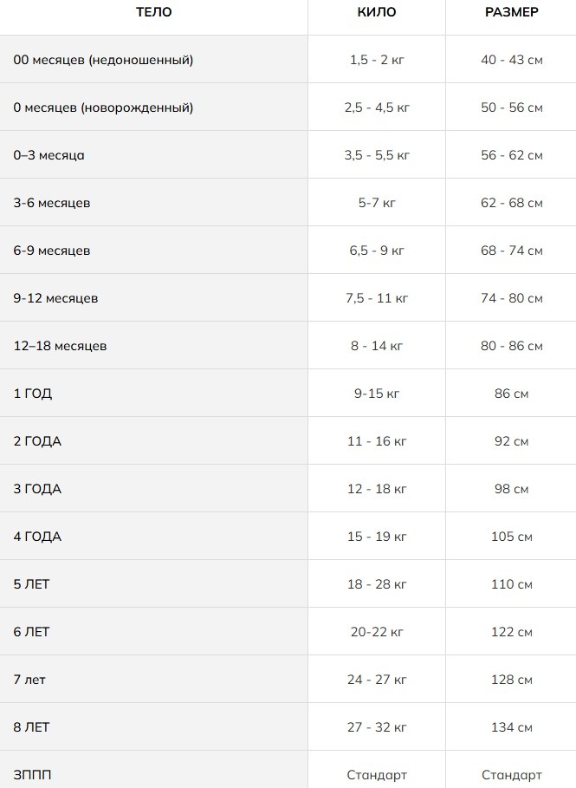The width and height of the screenshot is (576, 788).
Task: Click the 3-6 месяцев row label
Action: click(52, 203)
